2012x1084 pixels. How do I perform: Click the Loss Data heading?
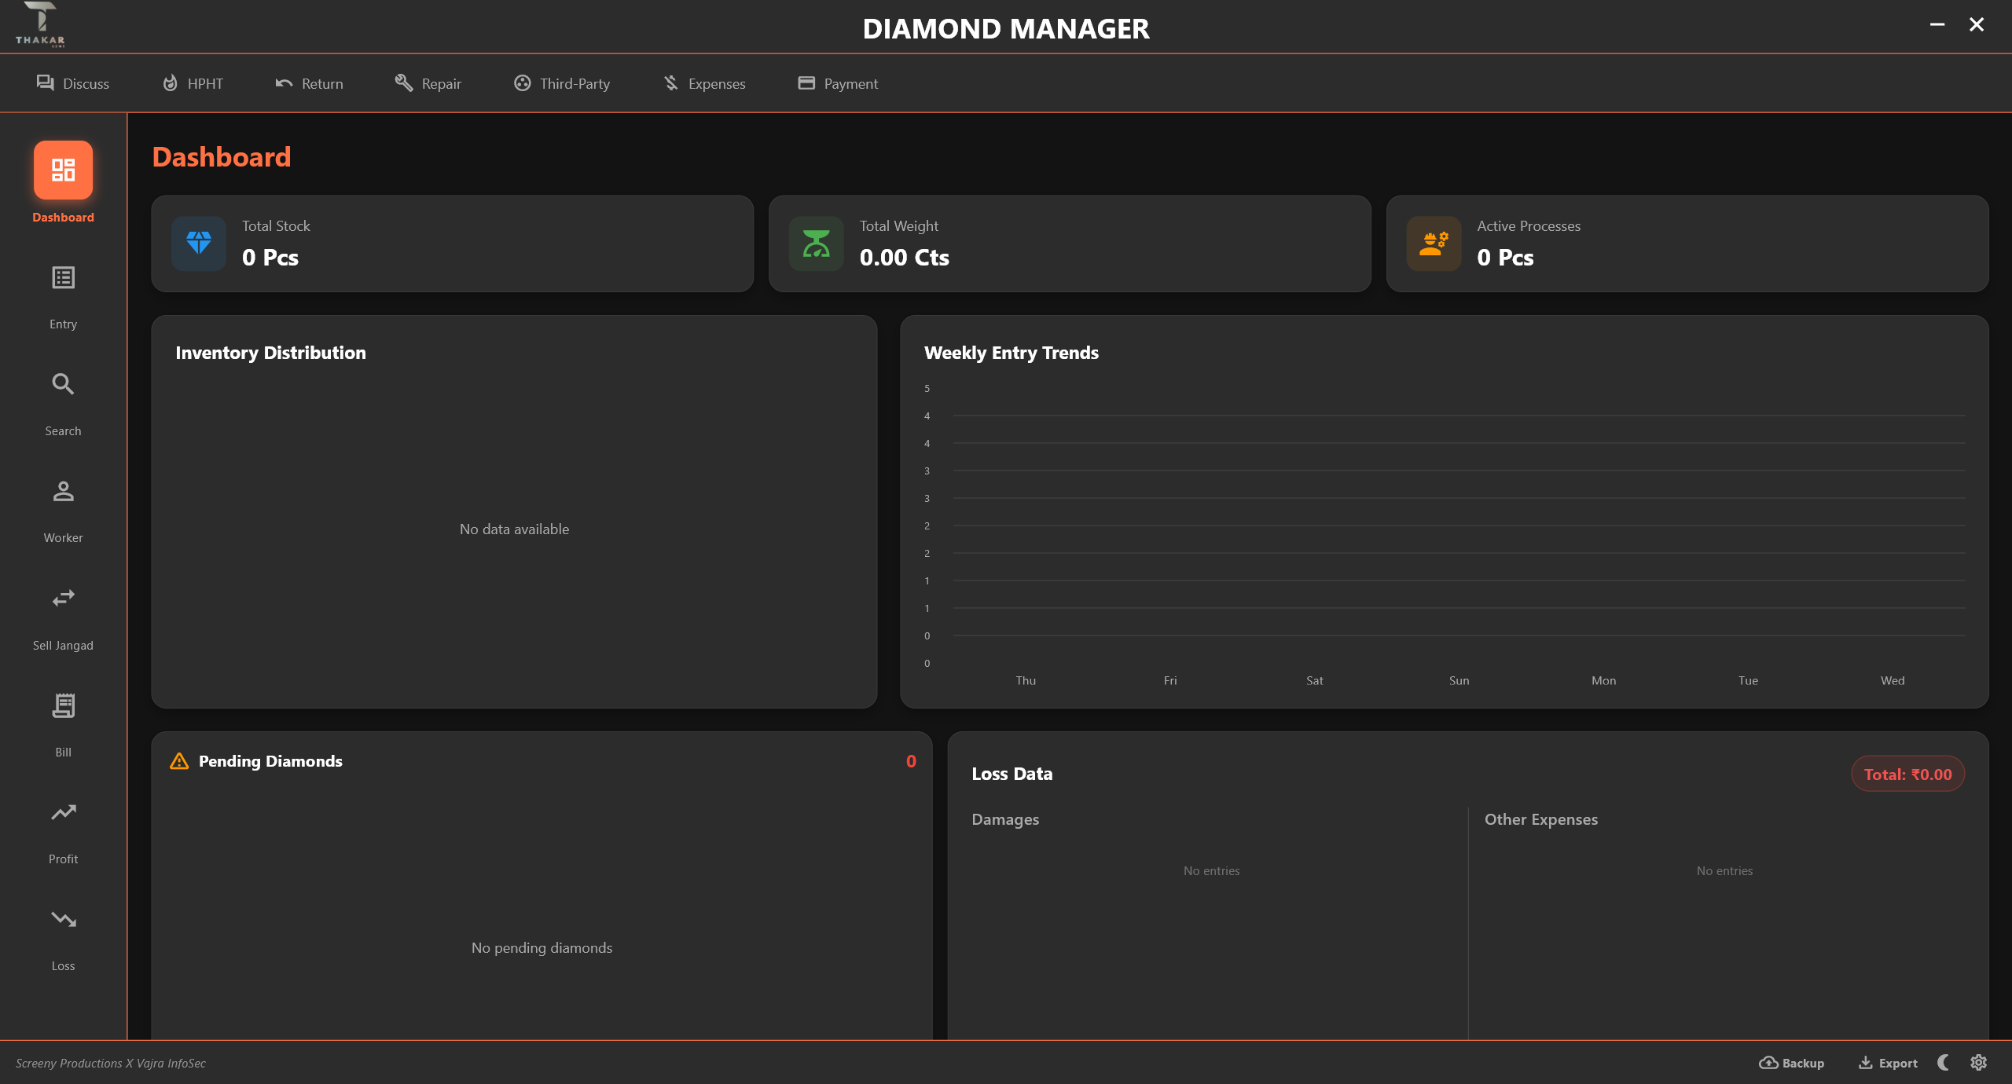pos(1012,774)
